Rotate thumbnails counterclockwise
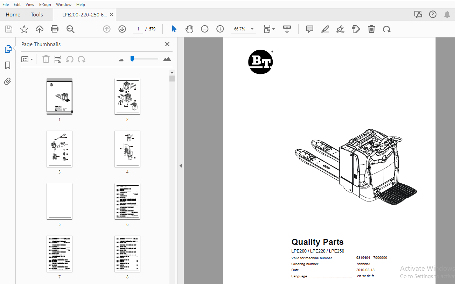This screenshot has height=284, width=455. [70, 59]
